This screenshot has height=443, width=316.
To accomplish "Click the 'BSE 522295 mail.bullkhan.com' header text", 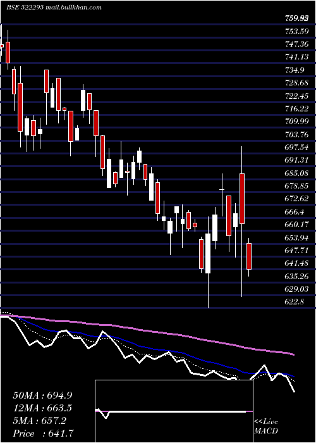I will coord(54,8).
